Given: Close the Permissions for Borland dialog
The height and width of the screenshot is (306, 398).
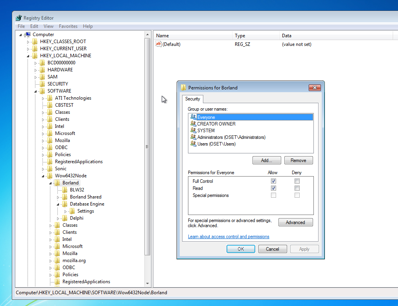Looking at the screenshot, I should [x=315, y=87].
